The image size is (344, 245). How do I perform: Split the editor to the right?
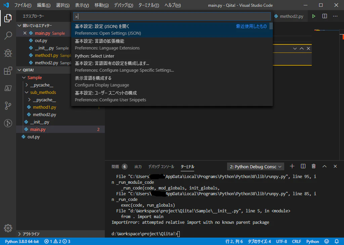[x=325, y=16]
